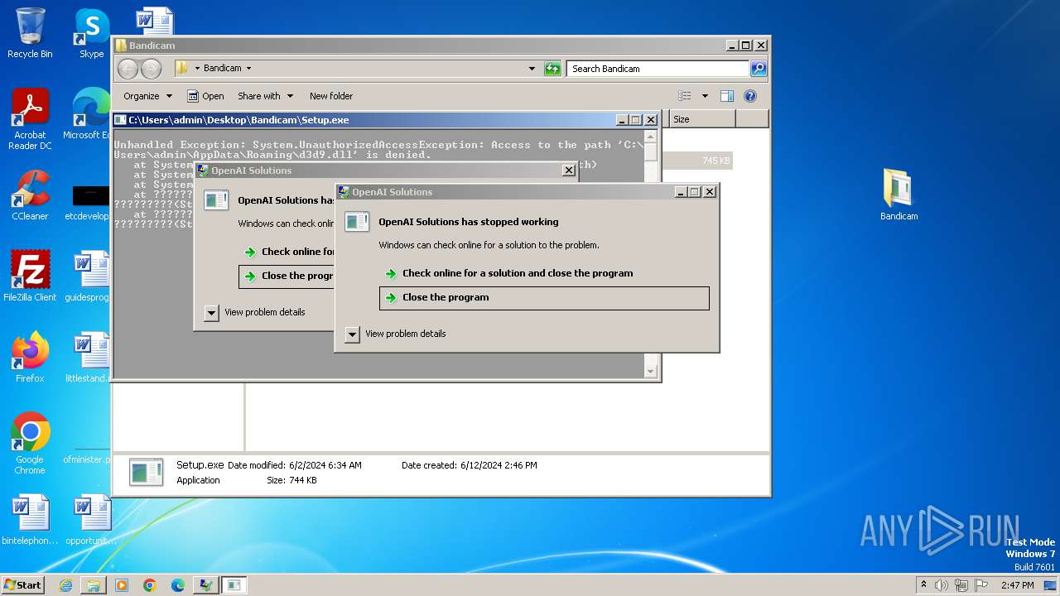
Task: Choose Close the program in front dialog
Action: [x=544, y=298]
